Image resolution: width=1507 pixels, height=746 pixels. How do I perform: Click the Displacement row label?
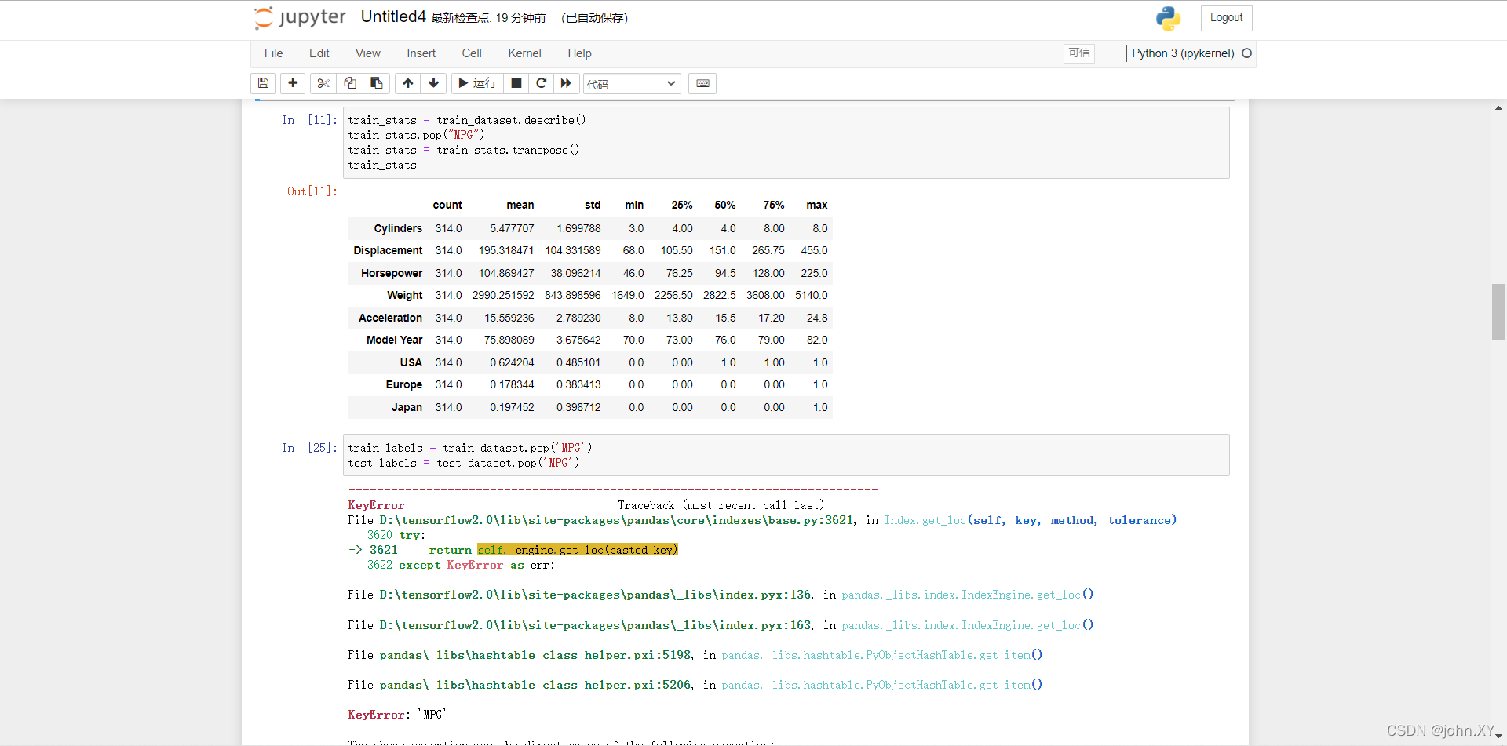click(388, 251)
